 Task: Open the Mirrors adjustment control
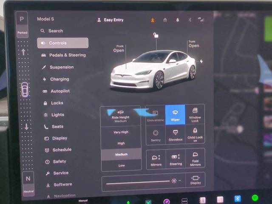(x=156, y=158)
